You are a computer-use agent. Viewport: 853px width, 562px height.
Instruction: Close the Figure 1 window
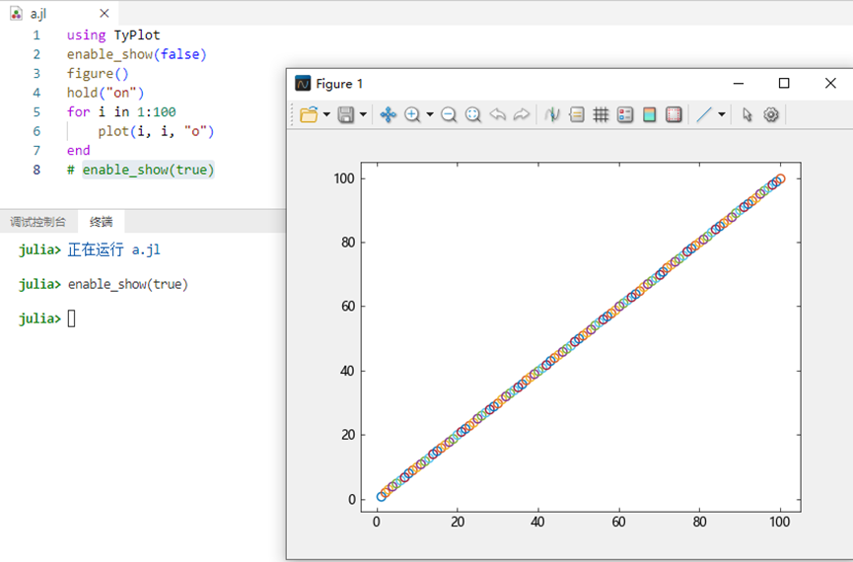(830, 83)
